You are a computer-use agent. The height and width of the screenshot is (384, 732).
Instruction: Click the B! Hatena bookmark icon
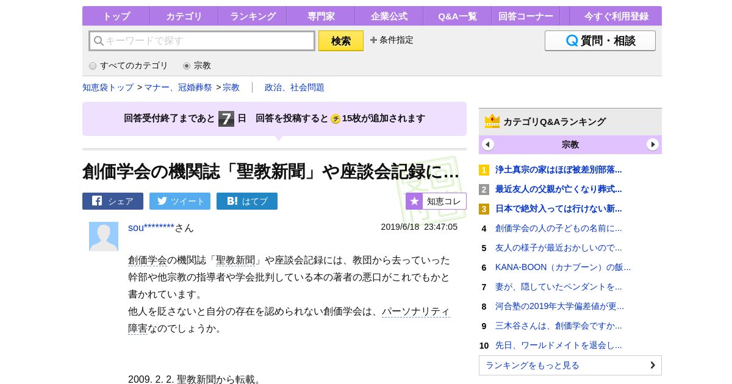pos(232,201)
